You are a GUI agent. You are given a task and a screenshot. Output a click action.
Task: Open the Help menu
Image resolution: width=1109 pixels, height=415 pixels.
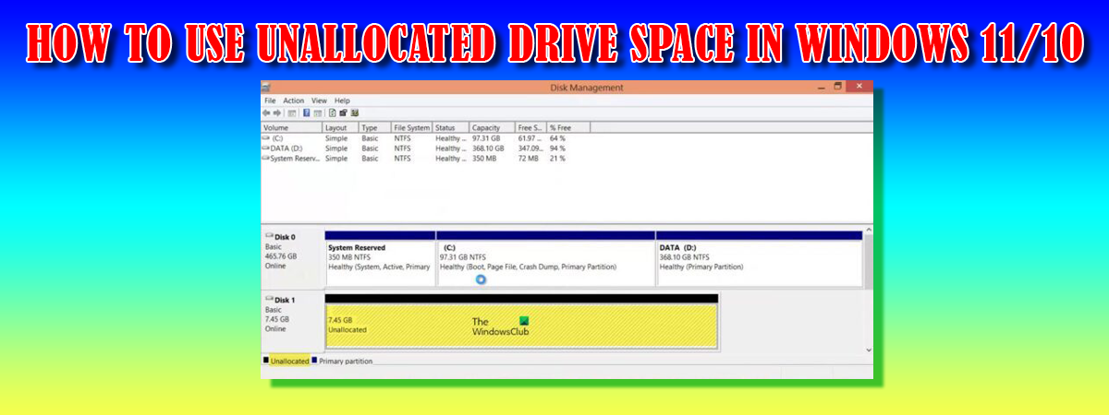click(x=342, y=101)
